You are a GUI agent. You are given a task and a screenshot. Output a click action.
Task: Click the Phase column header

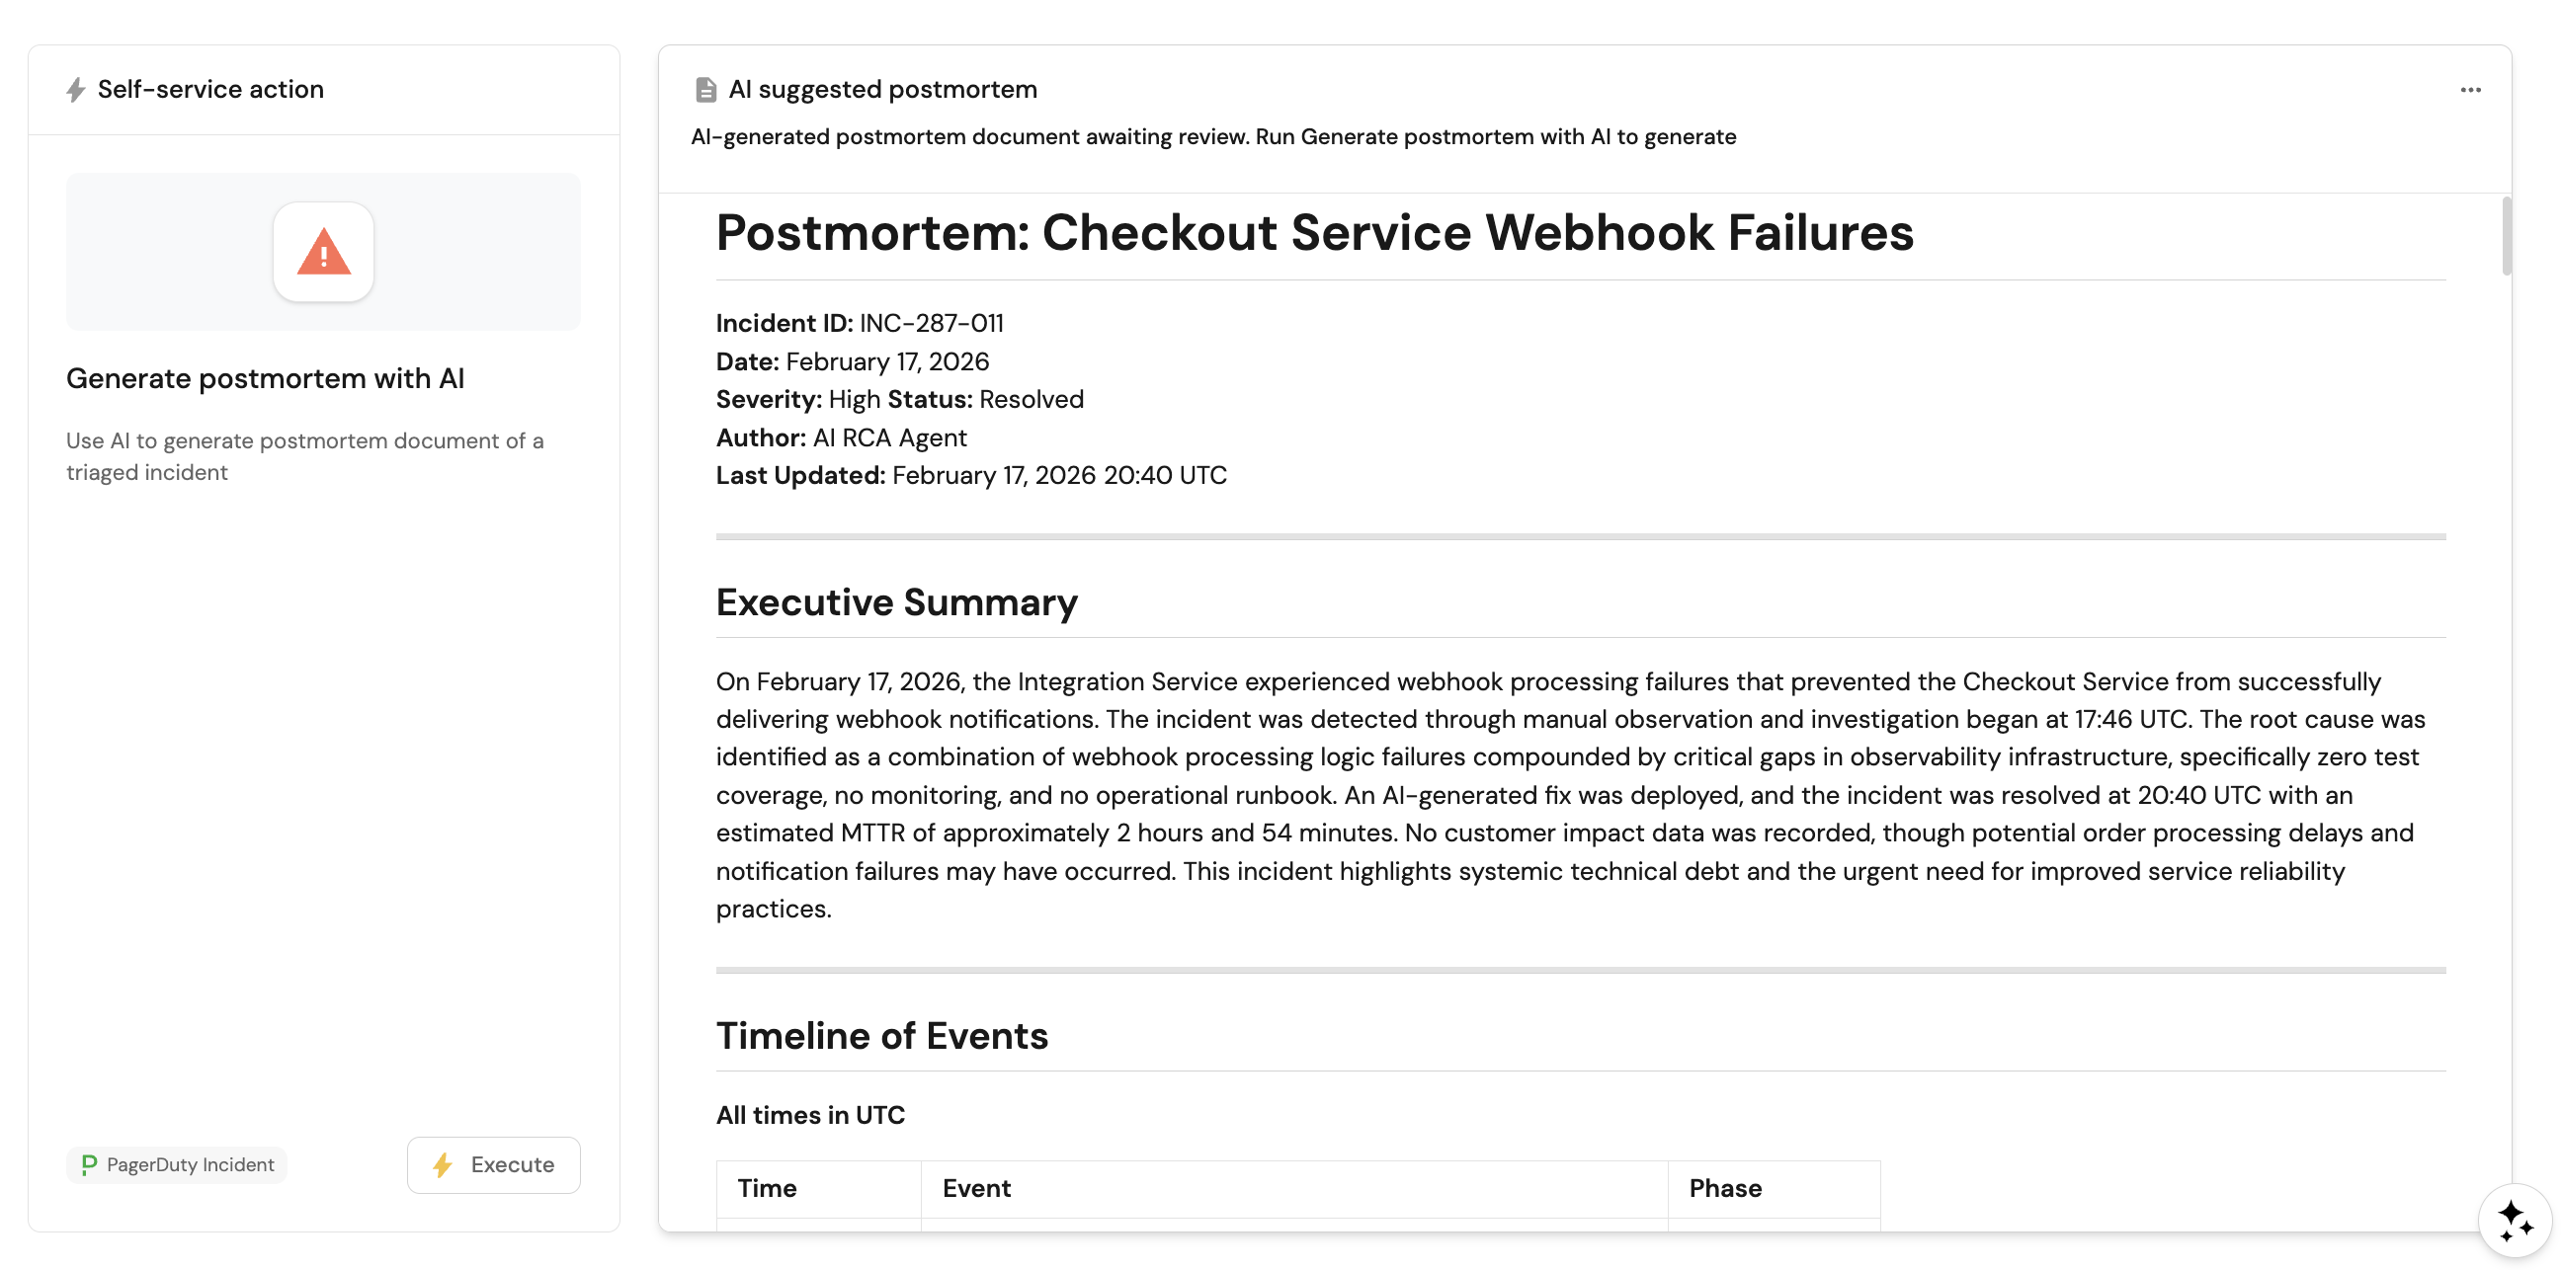point(1724,1188)
